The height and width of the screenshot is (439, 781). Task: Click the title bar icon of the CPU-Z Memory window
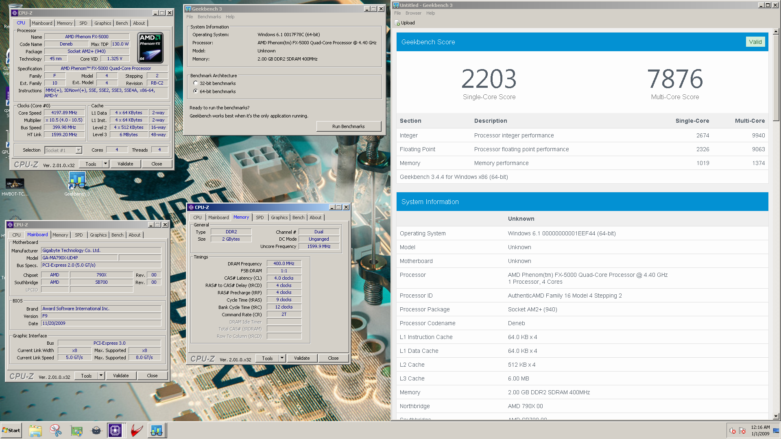coord(191,207)
